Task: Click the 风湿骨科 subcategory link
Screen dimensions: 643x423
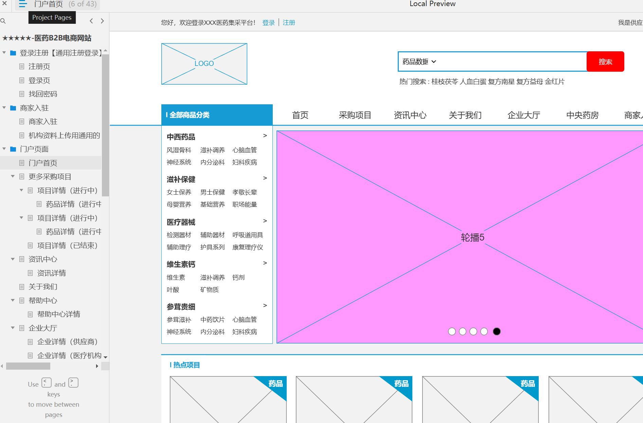Action: pyautogui.click(x=179, y=150)
